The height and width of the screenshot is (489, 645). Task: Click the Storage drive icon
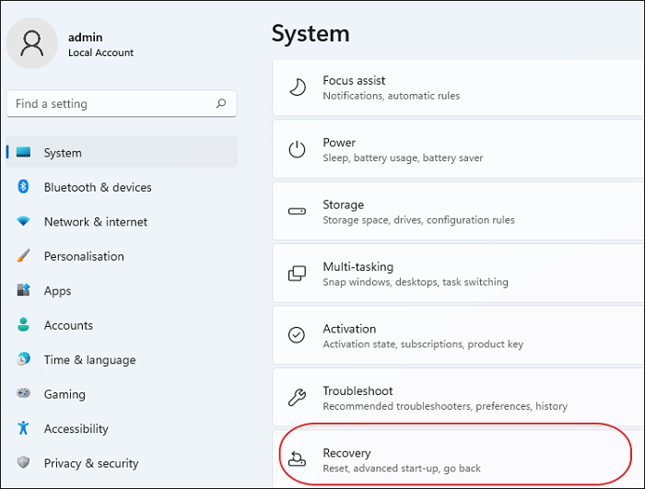(297, 212)
